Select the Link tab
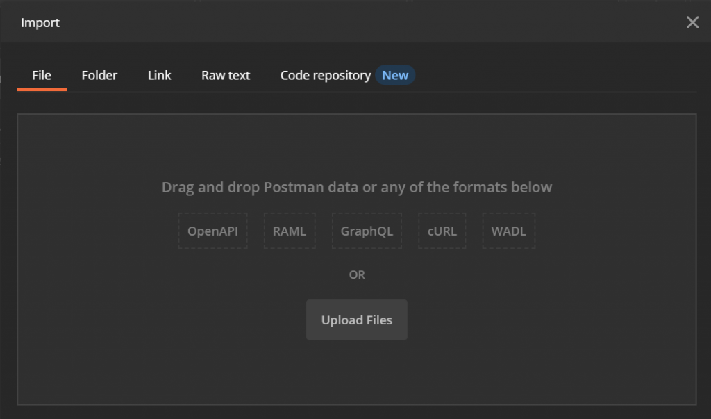711x419 pixels. 159,75
